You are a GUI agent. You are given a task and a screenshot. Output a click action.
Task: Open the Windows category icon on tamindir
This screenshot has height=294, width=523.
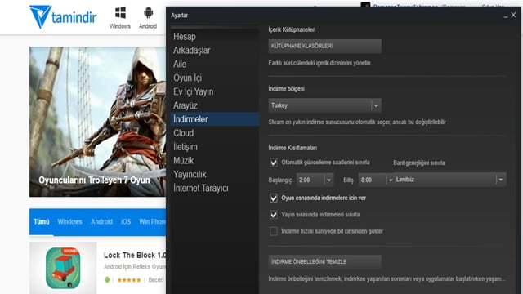pyautogui.click(x=120, y=18)
